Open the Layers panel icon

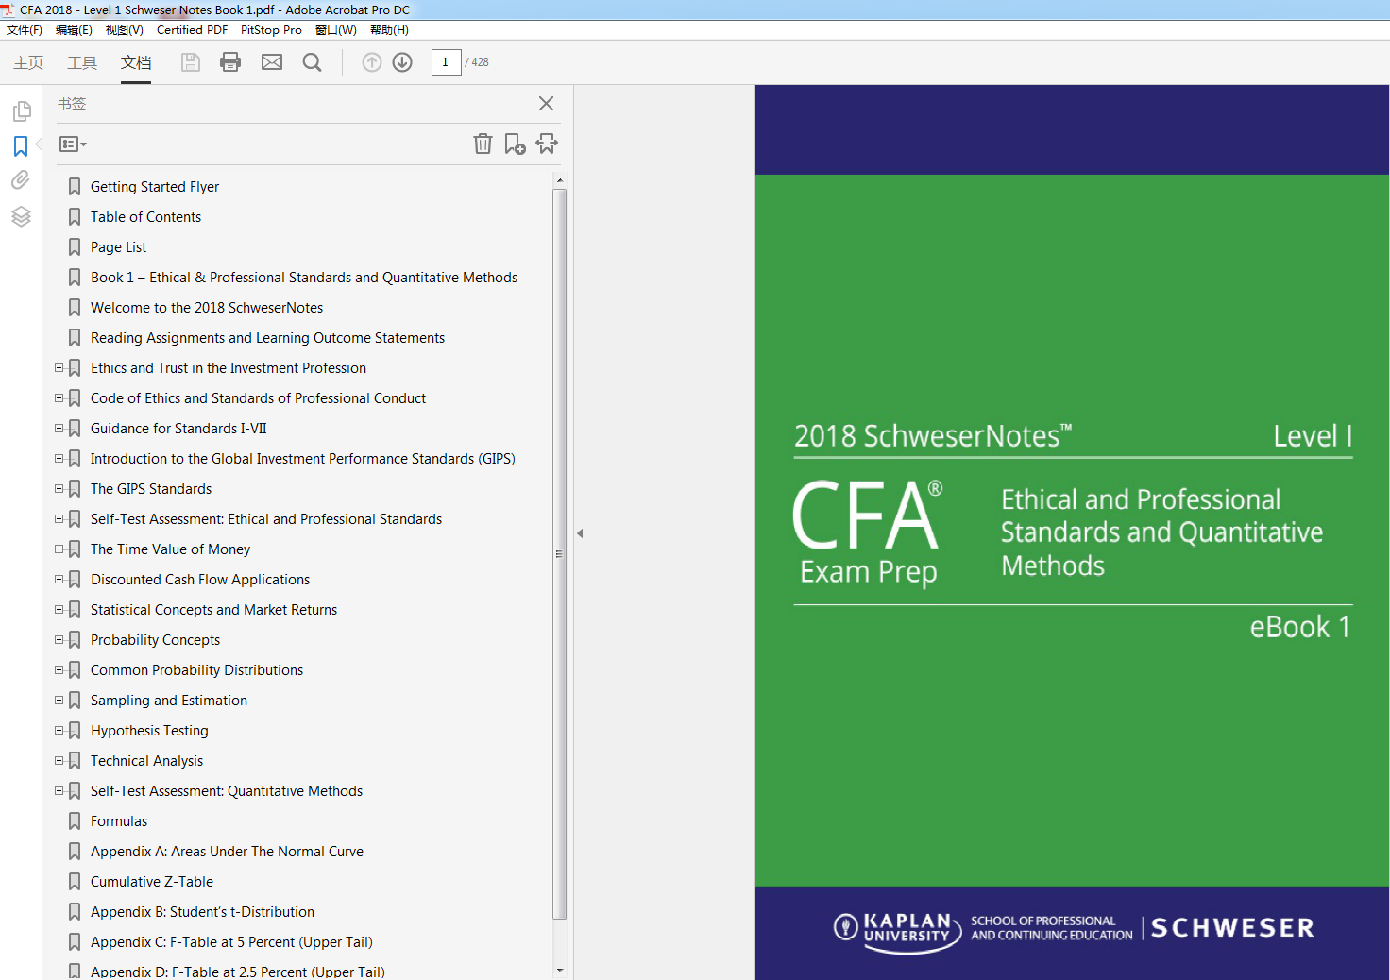(21, 216)
